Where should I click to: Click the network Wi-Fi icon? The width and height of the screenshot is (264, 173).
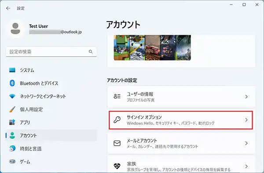[12, 96]
